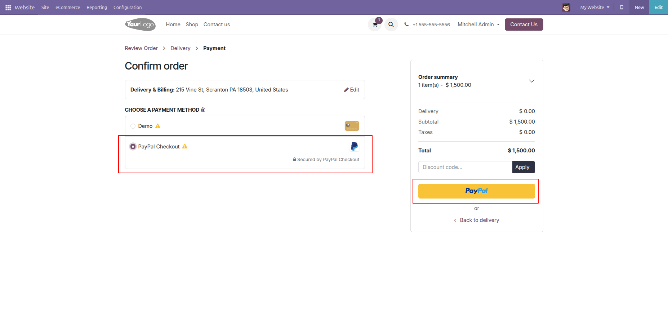
Task: Click the New button in top bar
Action: pyautogui.click(x=639, y=7)
